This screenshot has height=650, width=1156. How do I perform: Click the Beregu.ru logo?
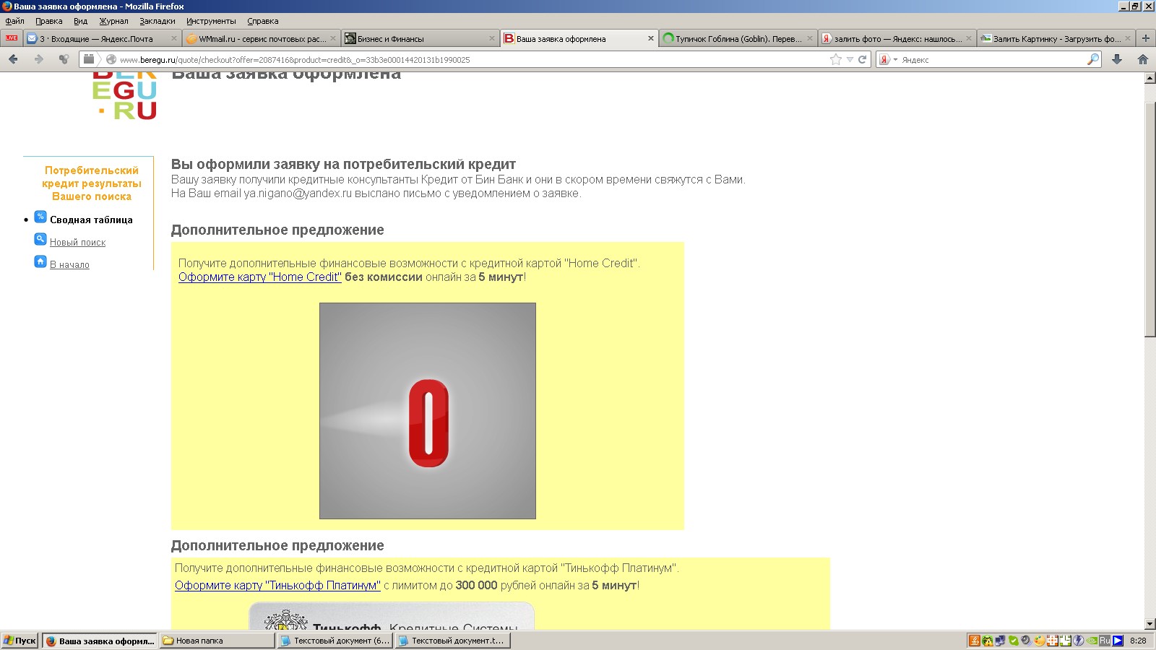(x=124, y=96)
